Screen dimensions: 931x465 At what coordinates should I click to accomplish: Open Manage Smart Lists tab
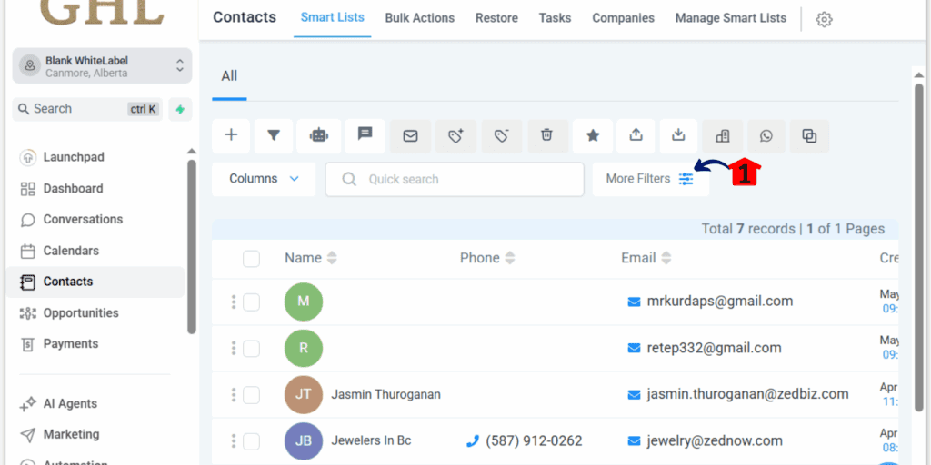pyautogui.click(x=731, y=18)
